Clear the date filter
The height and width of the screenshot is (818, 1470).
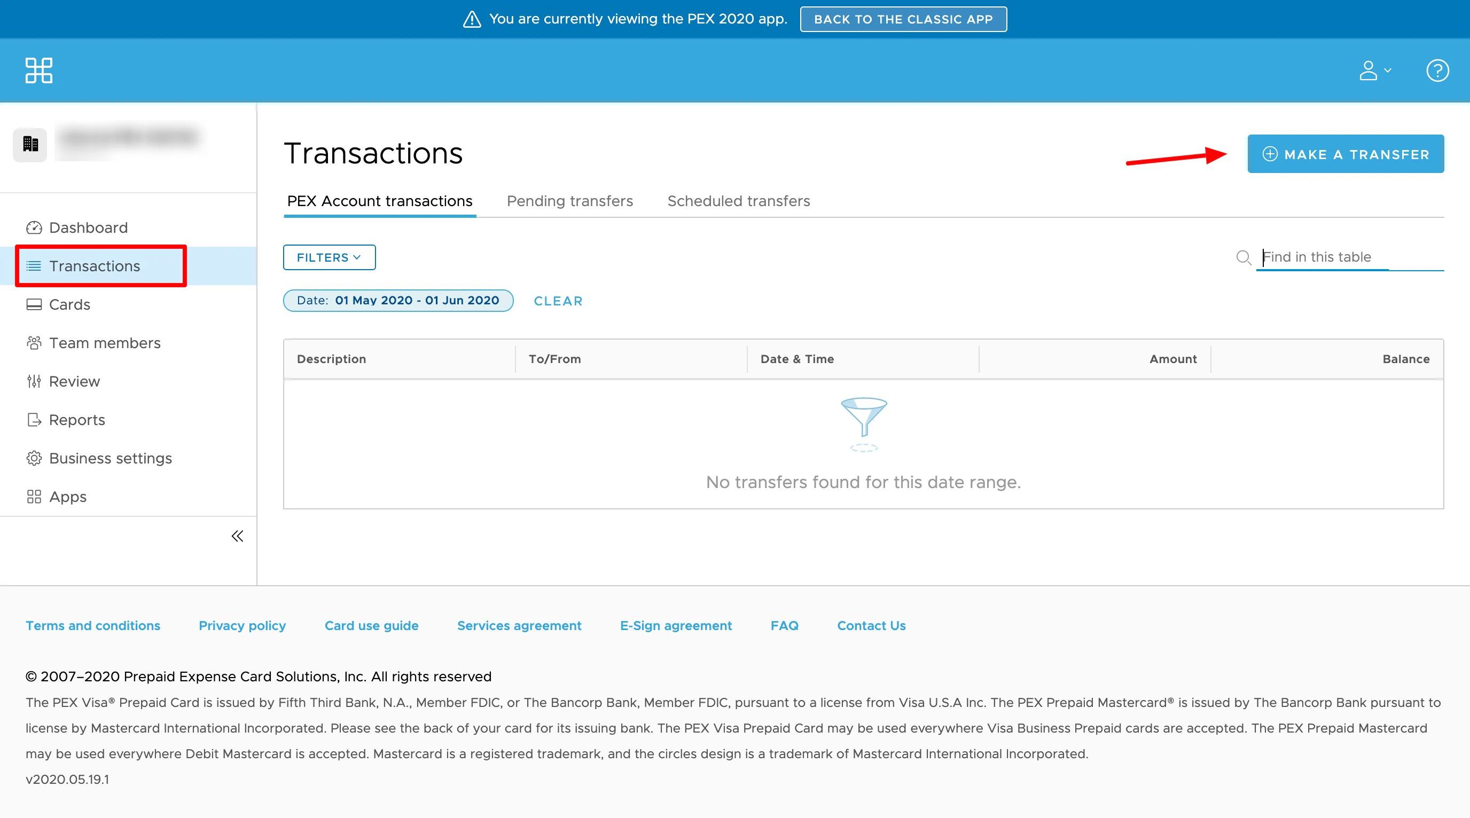558,301
